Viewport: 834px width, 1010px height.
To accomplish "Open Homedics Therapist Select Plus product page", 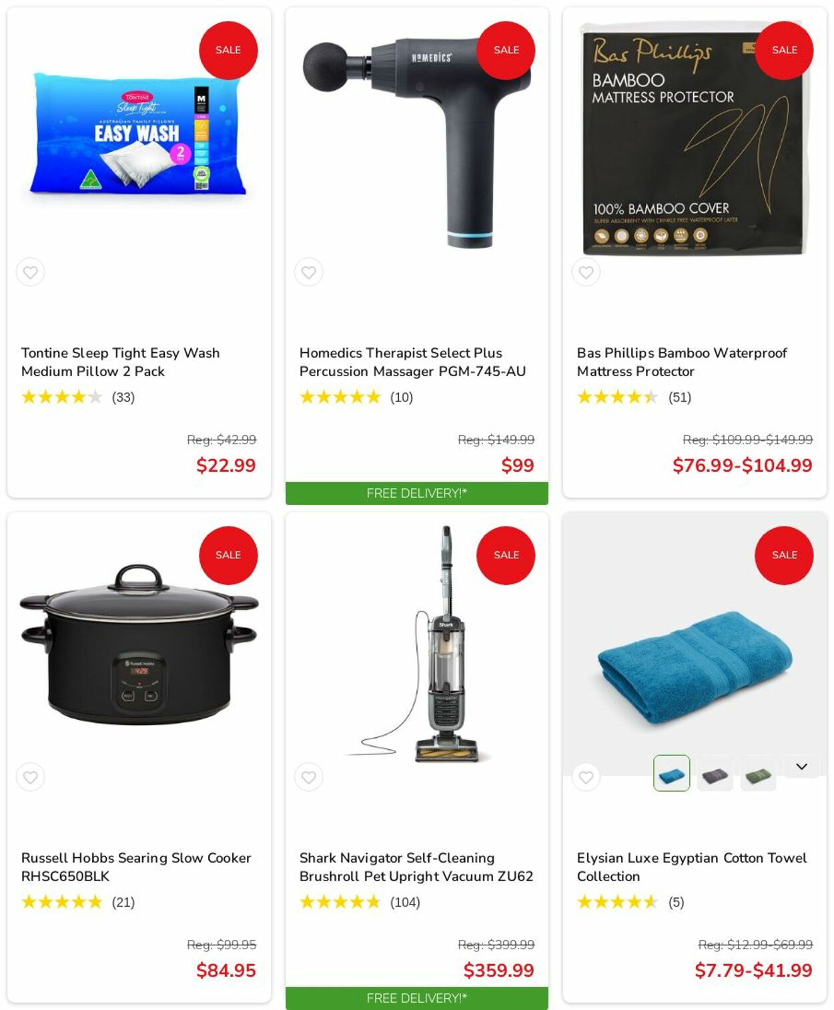I will [x=412, y=362].
